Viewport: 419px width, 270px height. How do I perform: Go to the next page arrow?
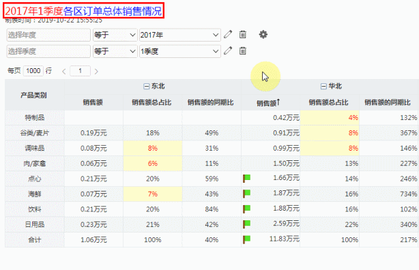(96, 72)
